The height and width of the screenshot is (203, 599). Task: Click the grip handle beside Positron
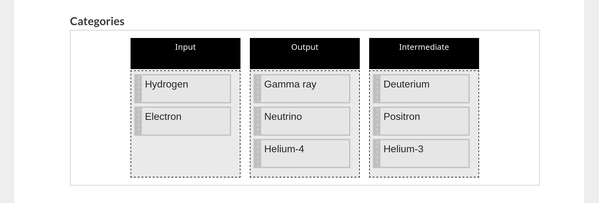point(377,121)
